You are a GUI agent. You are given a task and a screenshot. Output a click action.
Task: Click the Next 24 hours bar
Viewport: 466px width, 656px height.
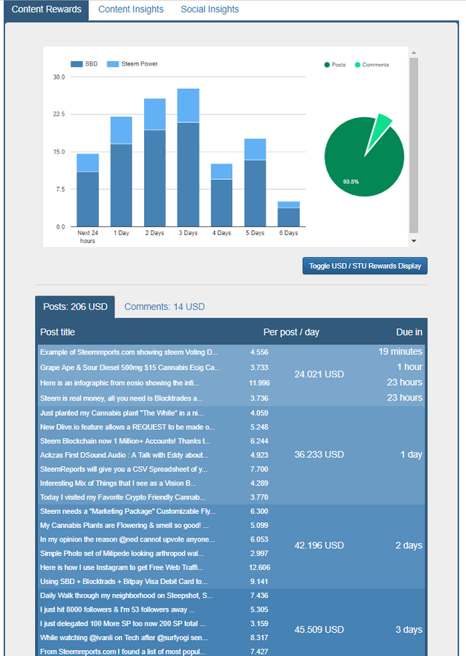[x=88, y=190]
